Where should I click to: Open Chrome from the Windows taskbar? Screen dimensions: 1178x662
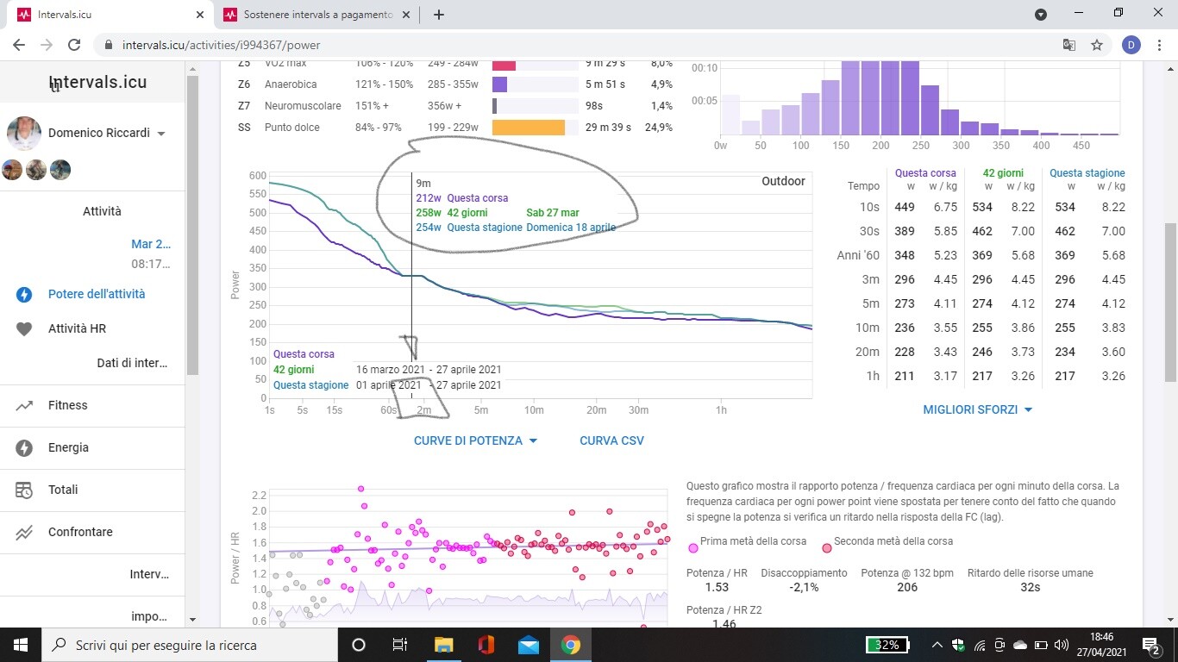570,645
